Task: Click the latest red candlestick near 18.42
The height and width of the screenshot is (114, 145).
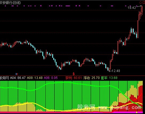Action: (142, 10)
